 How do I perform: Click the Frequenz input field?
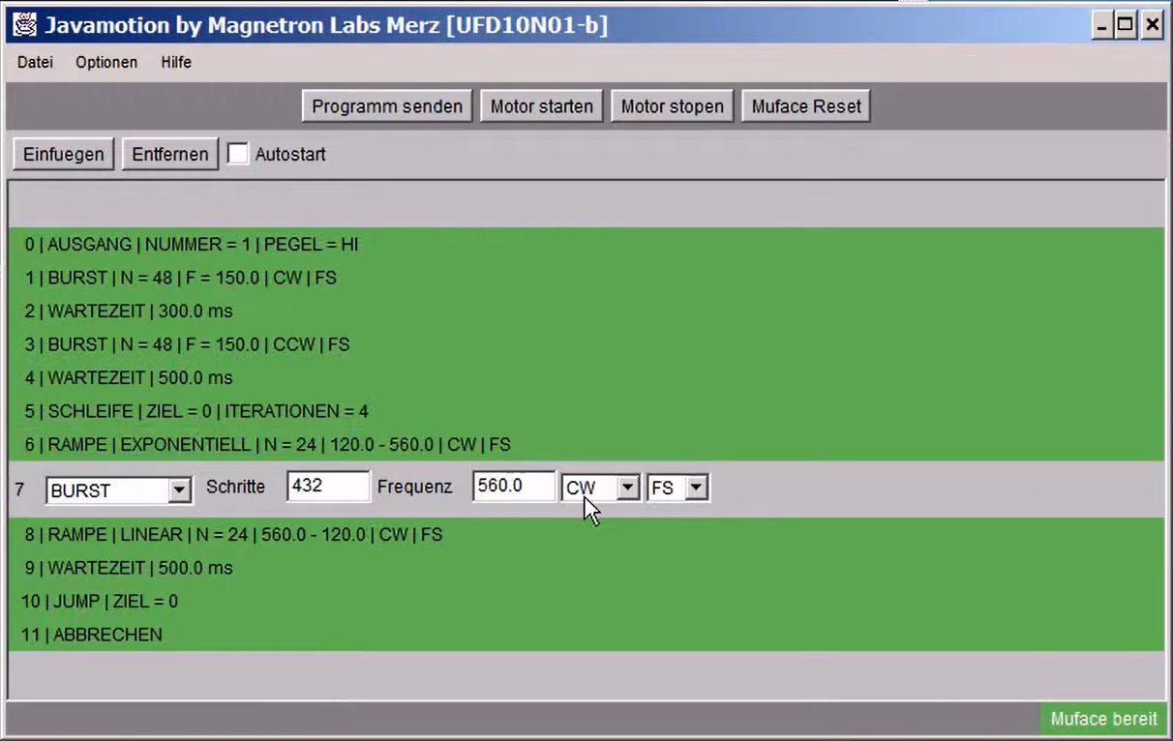pyautogui.click(x=514, y=486)
